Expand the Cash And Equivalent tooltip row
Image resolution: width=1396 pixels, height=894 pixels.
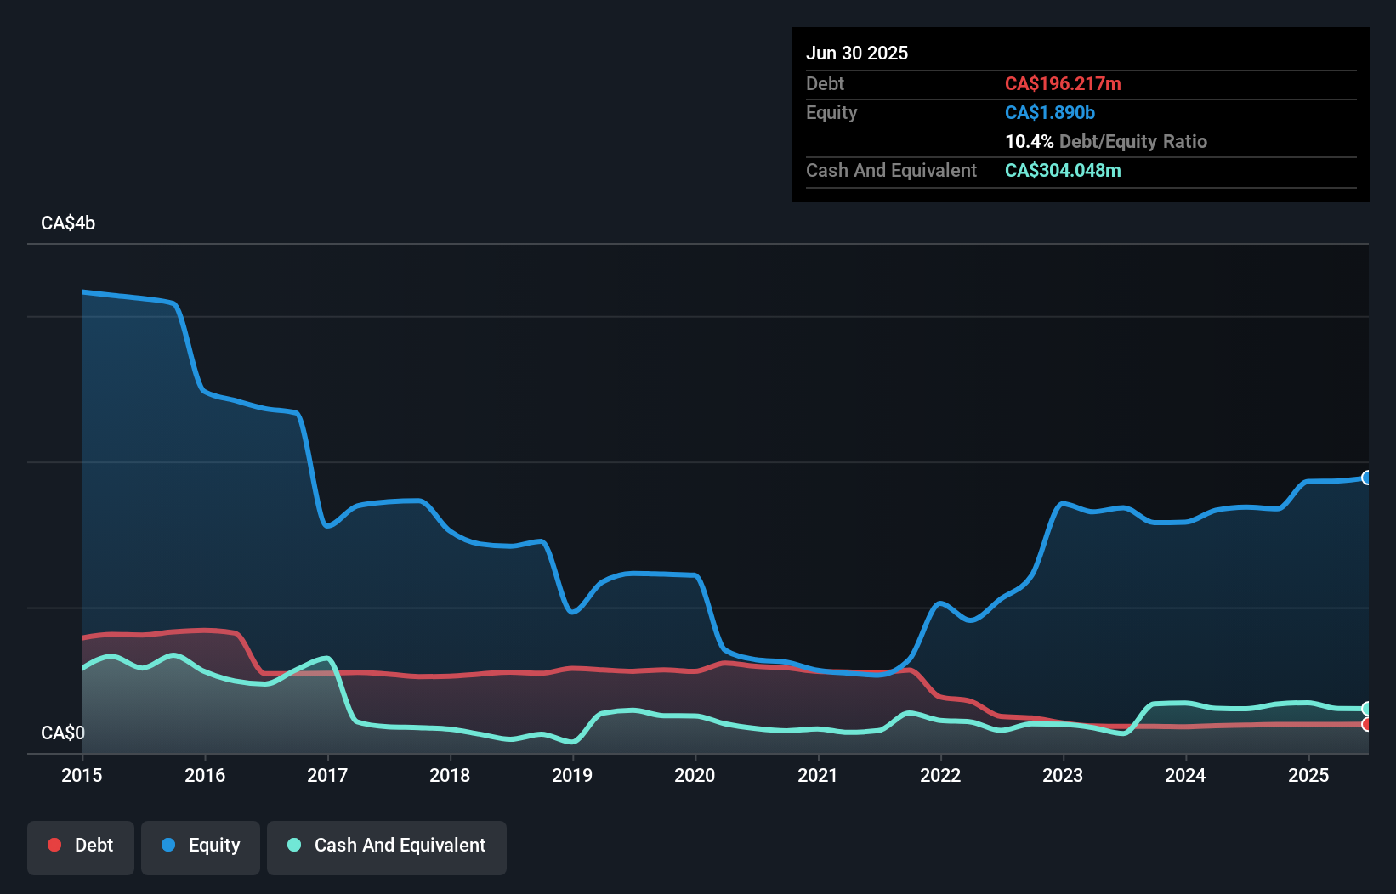[891, 170]
